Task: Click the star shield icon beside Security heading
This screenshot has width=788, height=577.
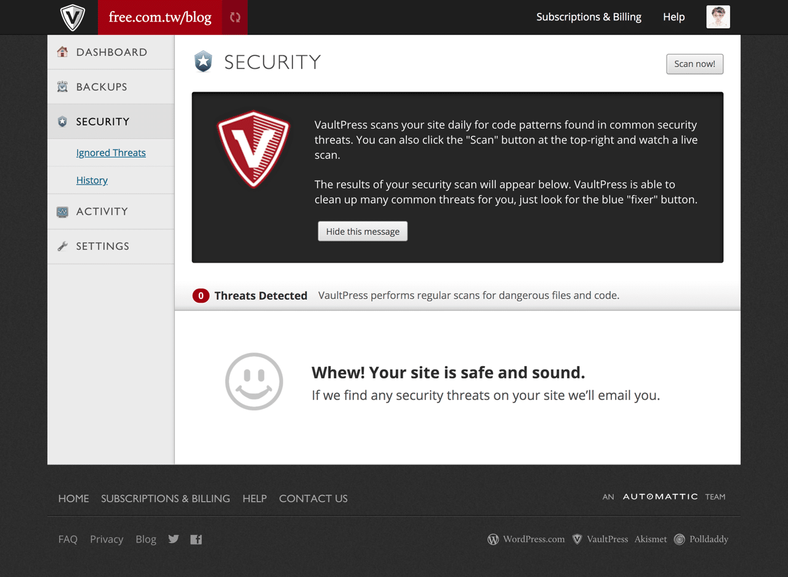Action: 203,62
